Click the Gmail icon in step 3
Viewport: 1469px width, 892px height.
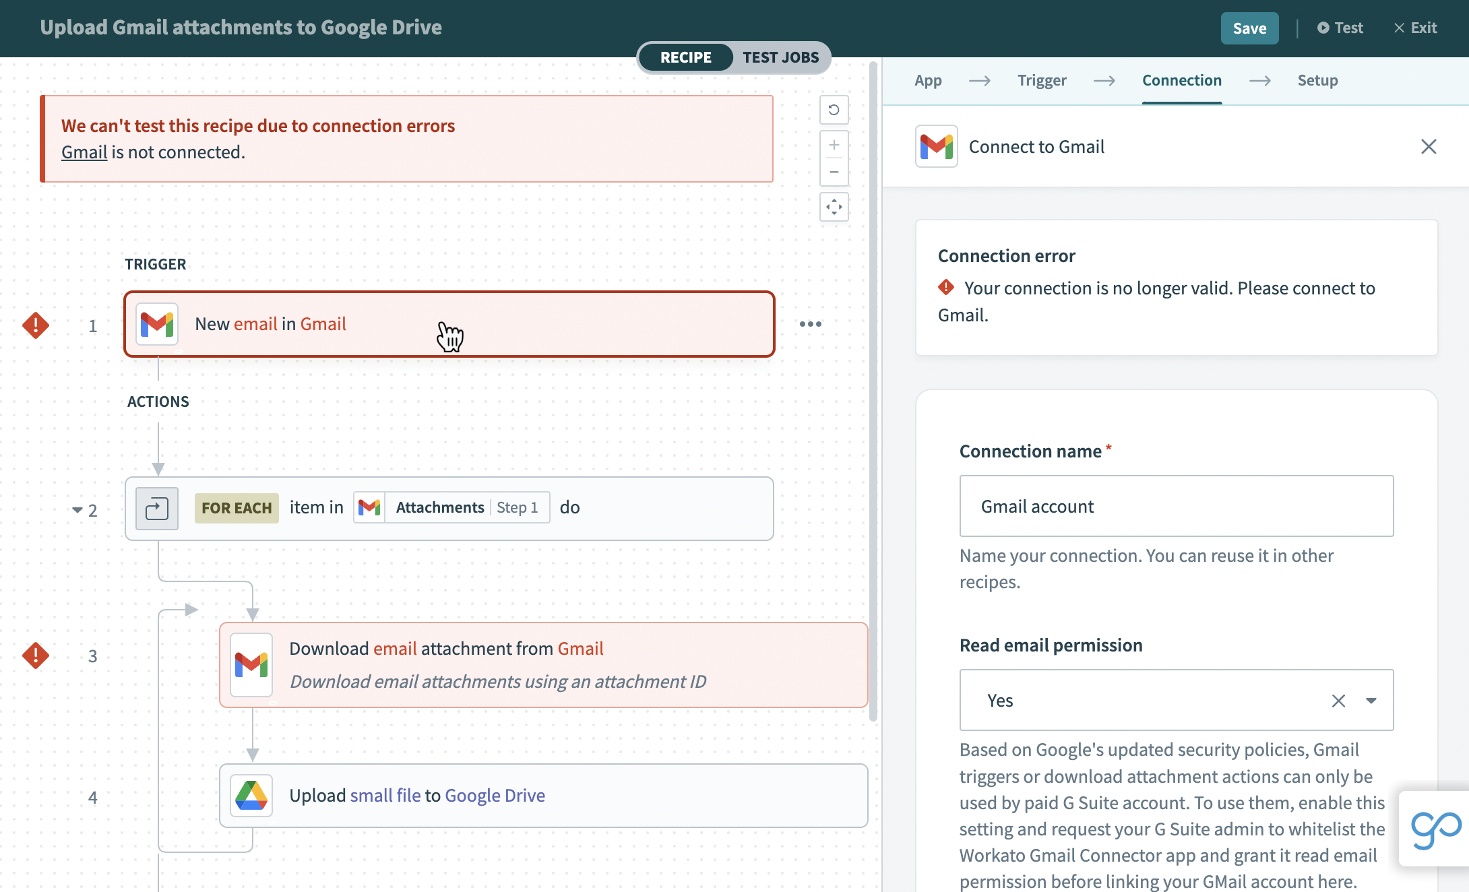(251, 665)
